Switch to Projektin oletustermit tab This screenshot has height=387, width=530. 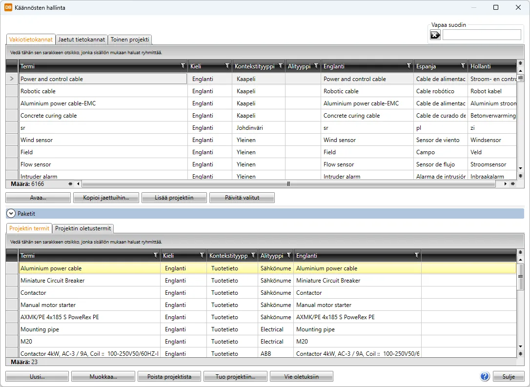(83, 228)
